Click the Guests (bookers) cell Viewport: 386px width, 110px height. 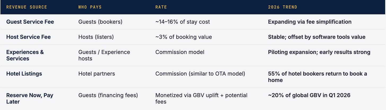point(100,22)
